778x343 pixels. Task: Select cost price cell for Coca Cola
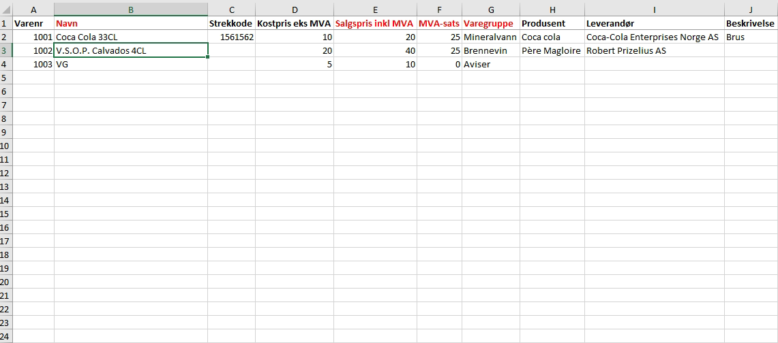tap(295, 37)
